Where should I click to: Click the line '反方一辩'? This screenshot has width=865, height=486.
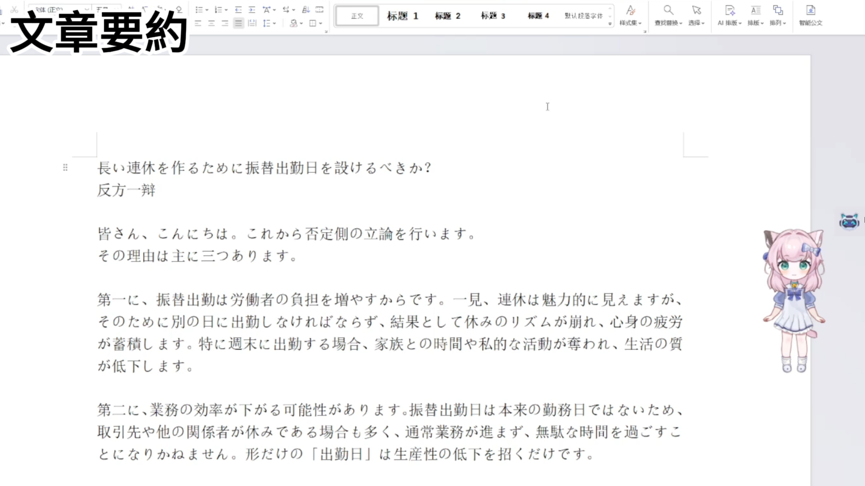(126, 190)
